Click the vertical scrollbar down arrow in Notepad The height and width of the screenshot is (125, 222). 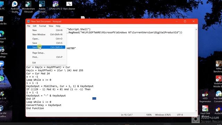(x=196, y=111)
